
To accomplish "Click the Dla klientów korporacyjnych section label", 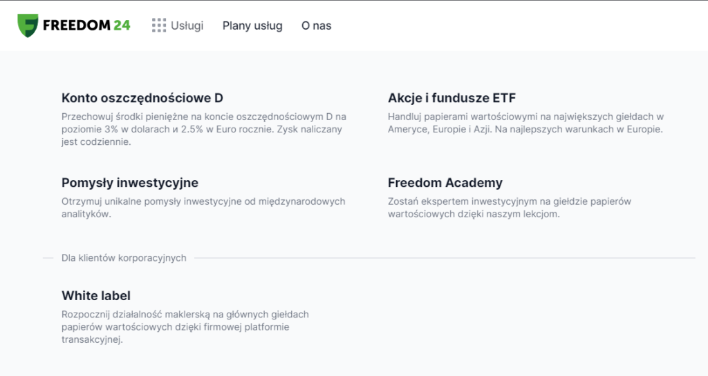I will [124, 258].
